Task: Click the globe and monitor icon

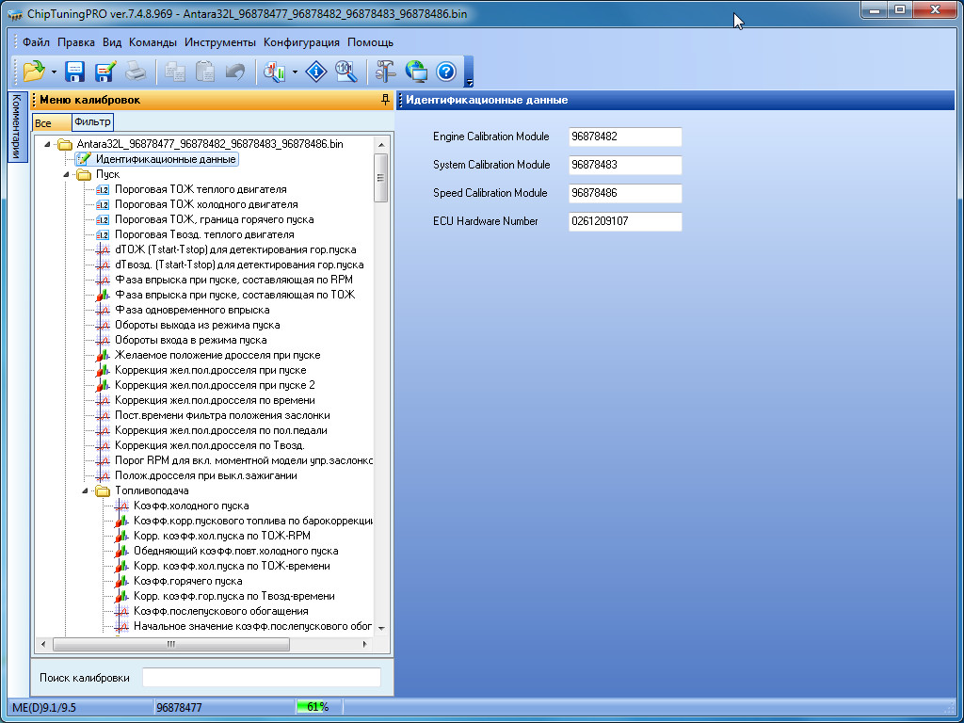Action: pos(416,72)
